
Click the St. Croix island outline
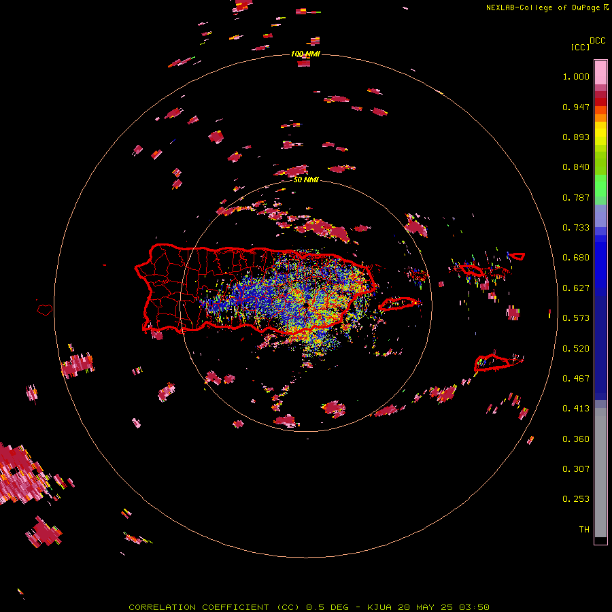492,362
